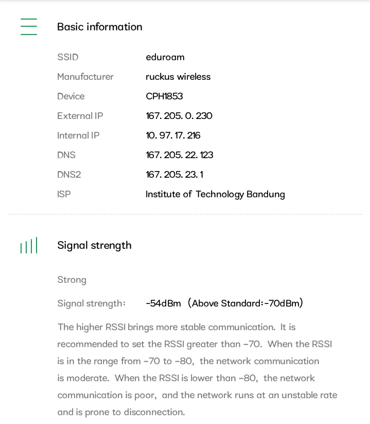Click the Basic information list icon
The width and height of the screenshot is (370, 424).
click(29, 27)
